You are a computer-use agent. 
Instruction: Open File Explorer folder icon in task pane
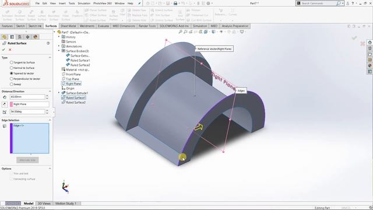[370, 54]
